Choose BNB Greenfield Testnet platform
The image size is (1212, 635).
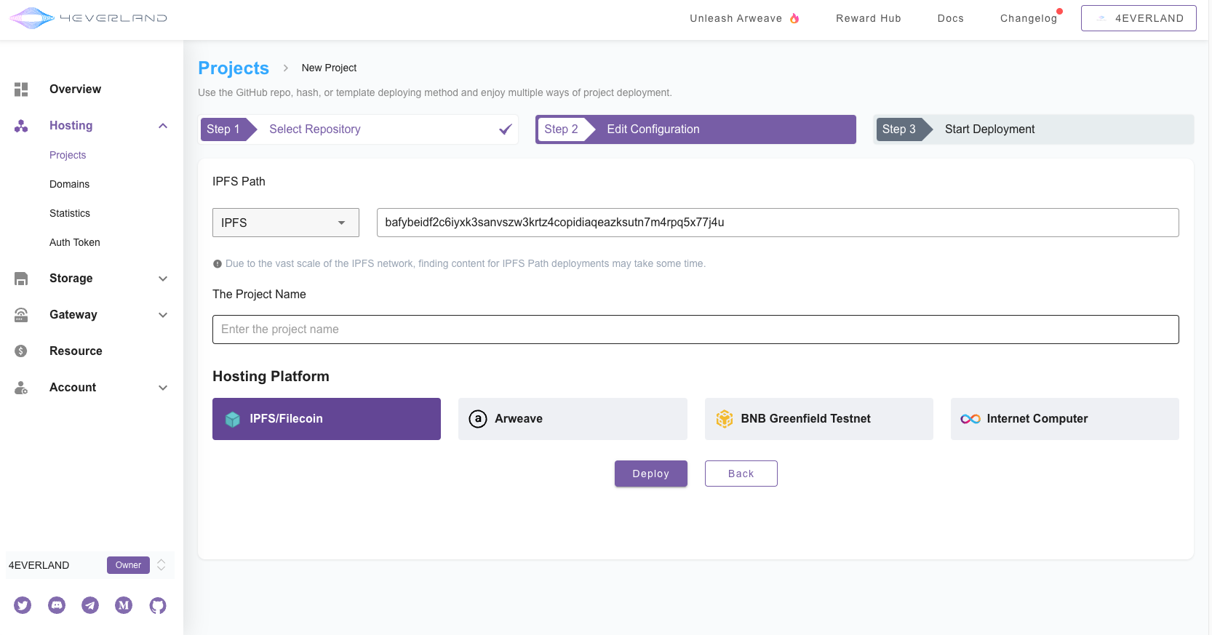pos(818,419)
